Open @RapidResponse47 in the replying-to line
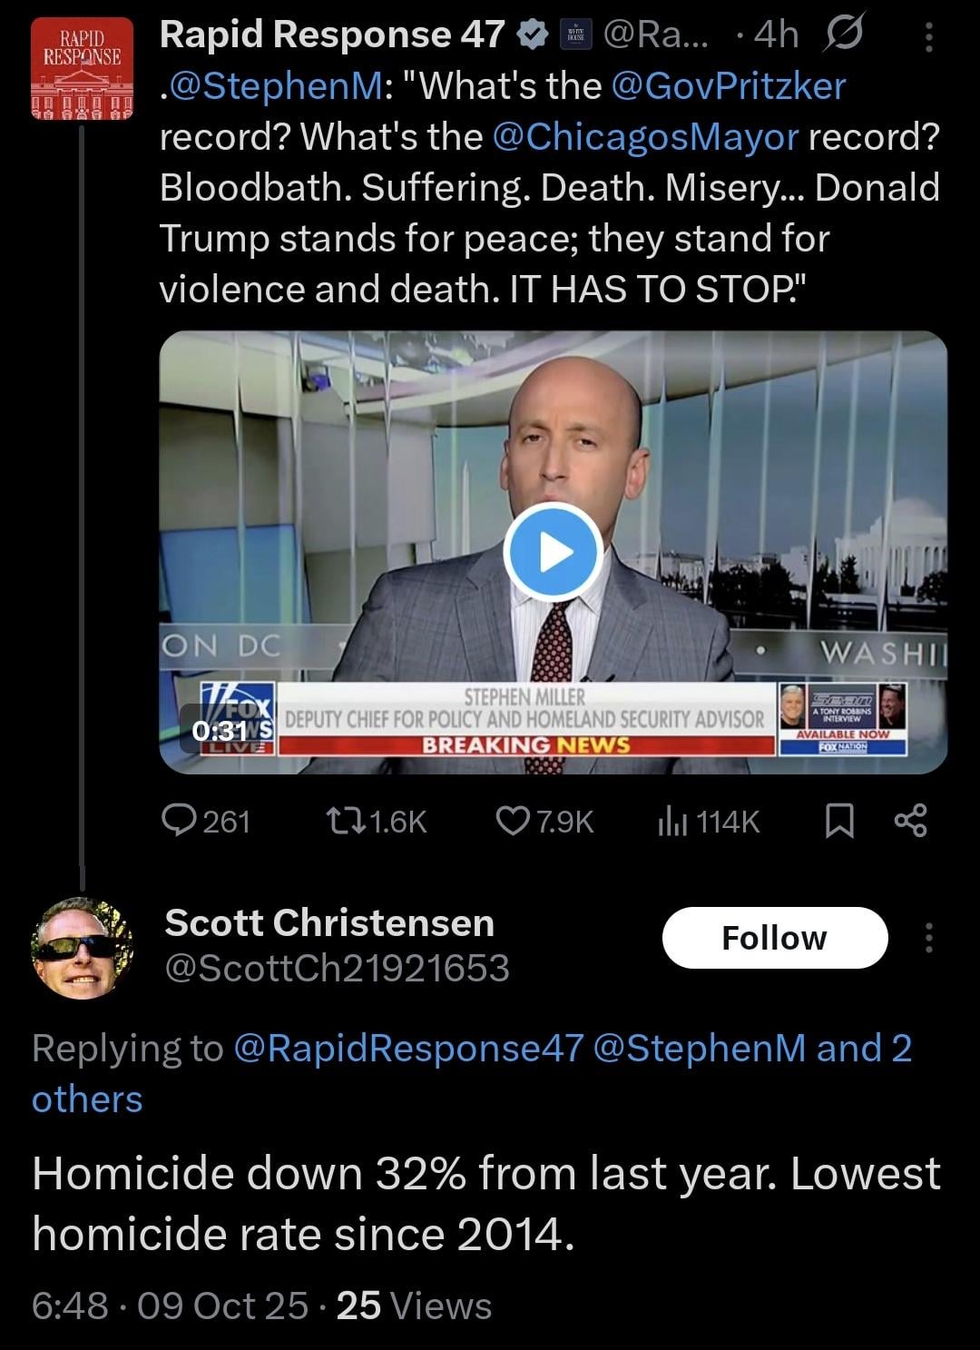Image resolution: width=980 pixels, height=1350 pixels. [x=407, y=1049]
